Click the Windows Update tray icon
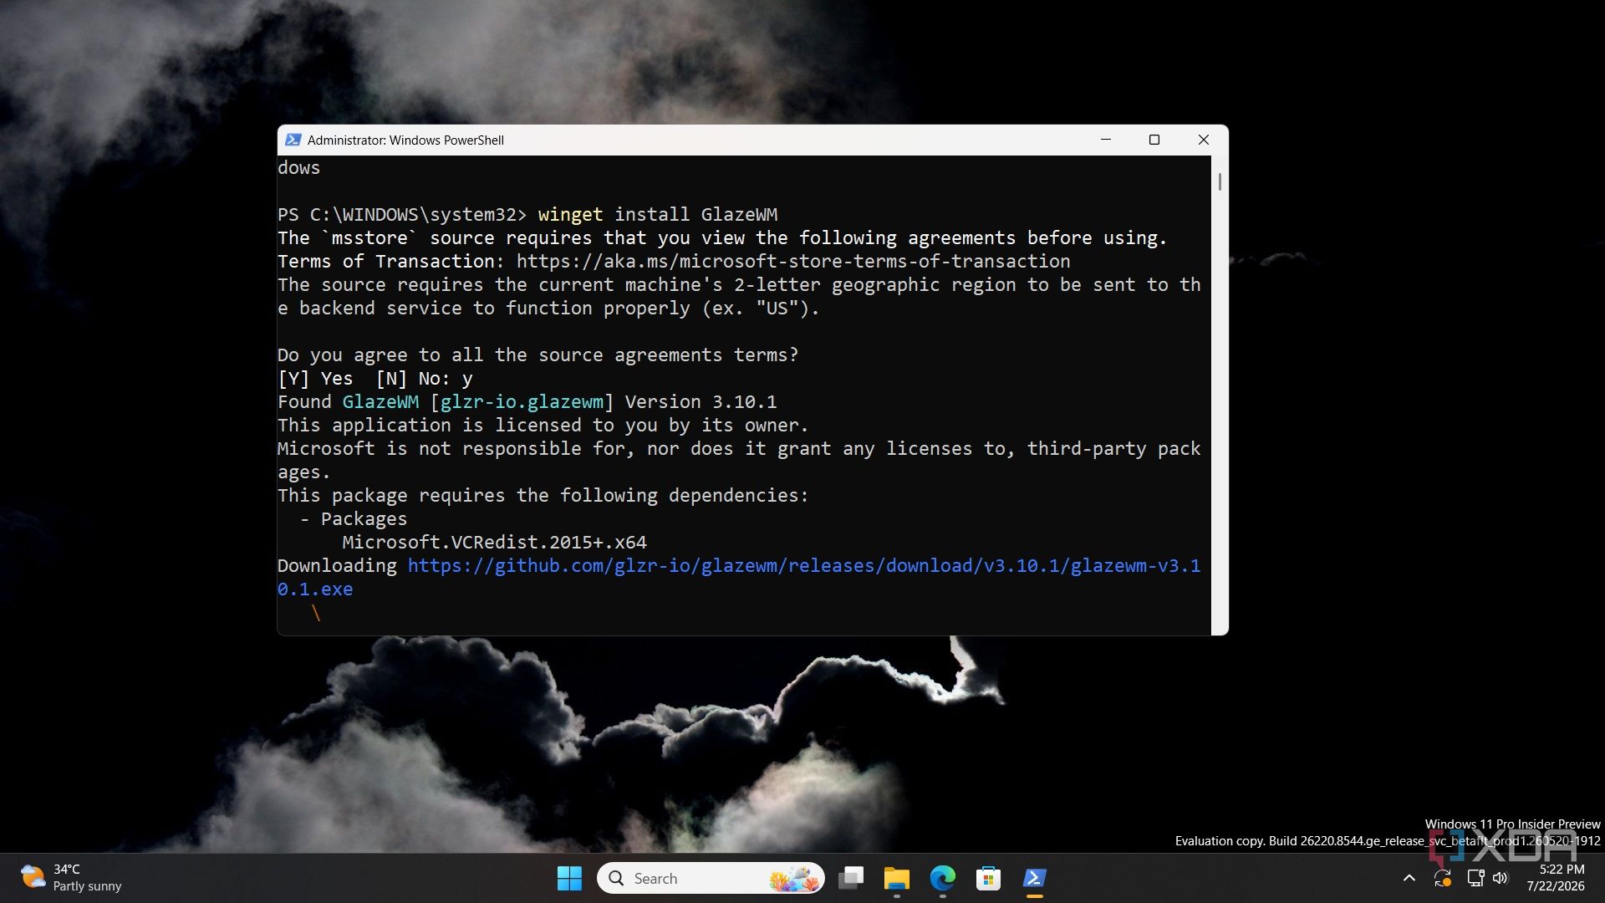Viewport: 1605px width, 903px height. click(x=1443, y=878)
